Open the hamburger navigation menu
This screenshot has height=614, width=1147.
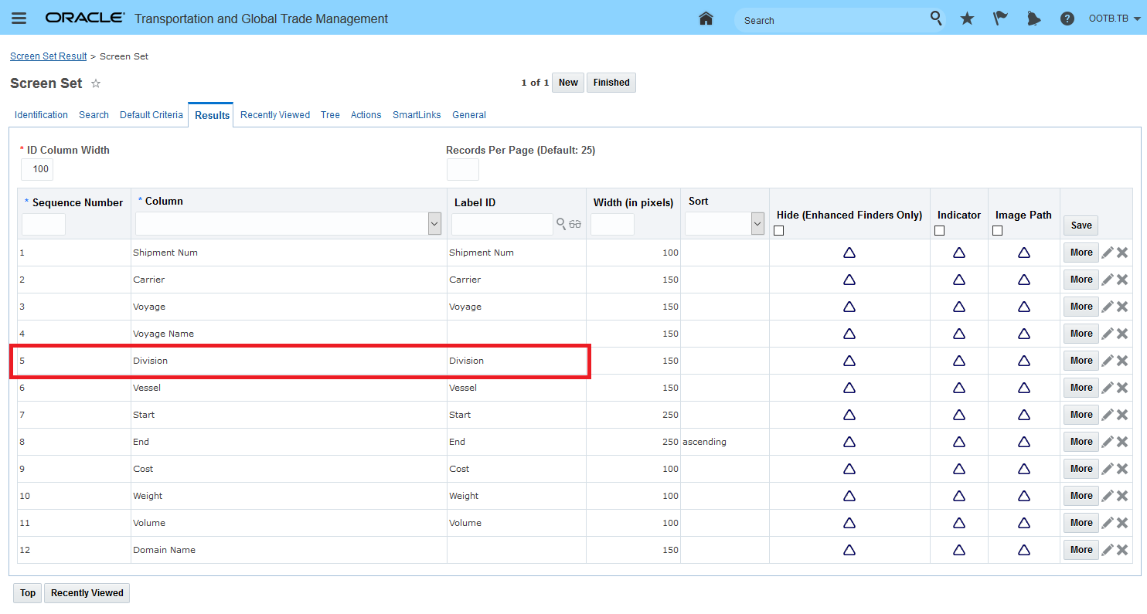19,19
